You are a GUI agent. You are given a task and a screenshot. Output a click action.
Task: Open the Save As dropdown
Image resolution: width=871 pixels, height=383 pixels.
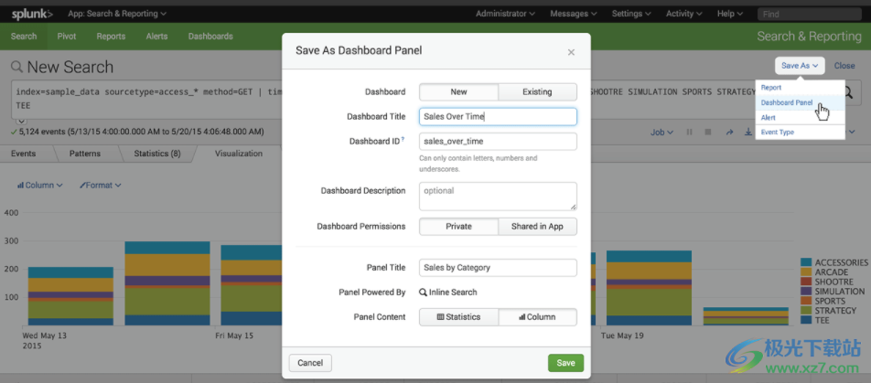(x=800, y=66)
